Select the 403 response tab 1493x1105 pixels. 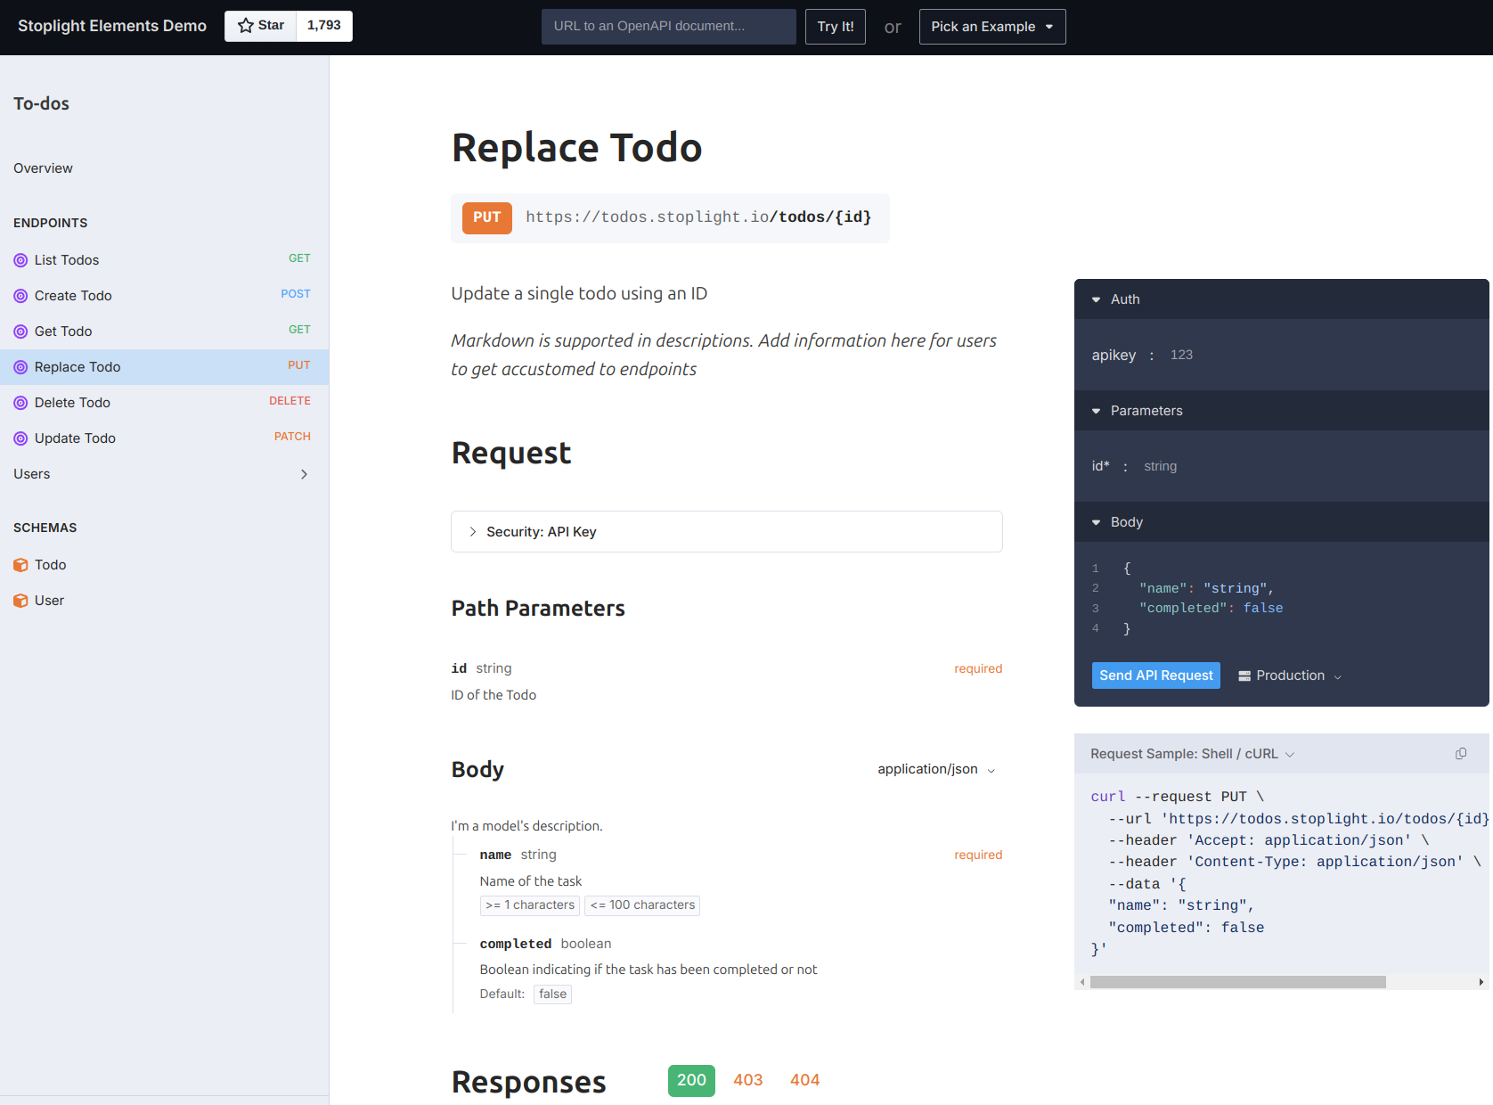(x=748, y=1080)
